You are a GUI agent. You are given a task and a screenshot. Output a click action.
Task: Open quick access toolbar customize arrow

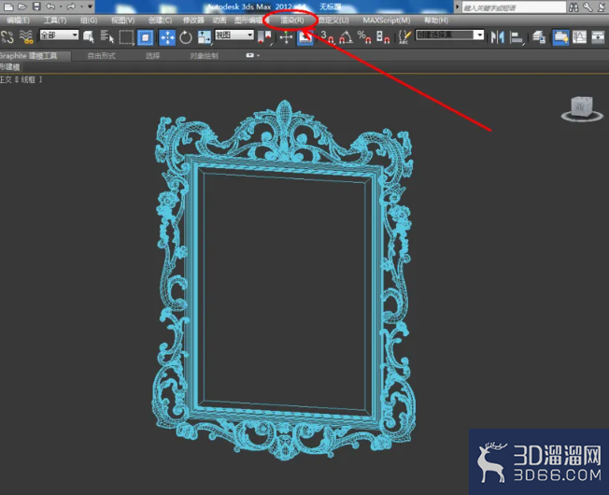90,7
